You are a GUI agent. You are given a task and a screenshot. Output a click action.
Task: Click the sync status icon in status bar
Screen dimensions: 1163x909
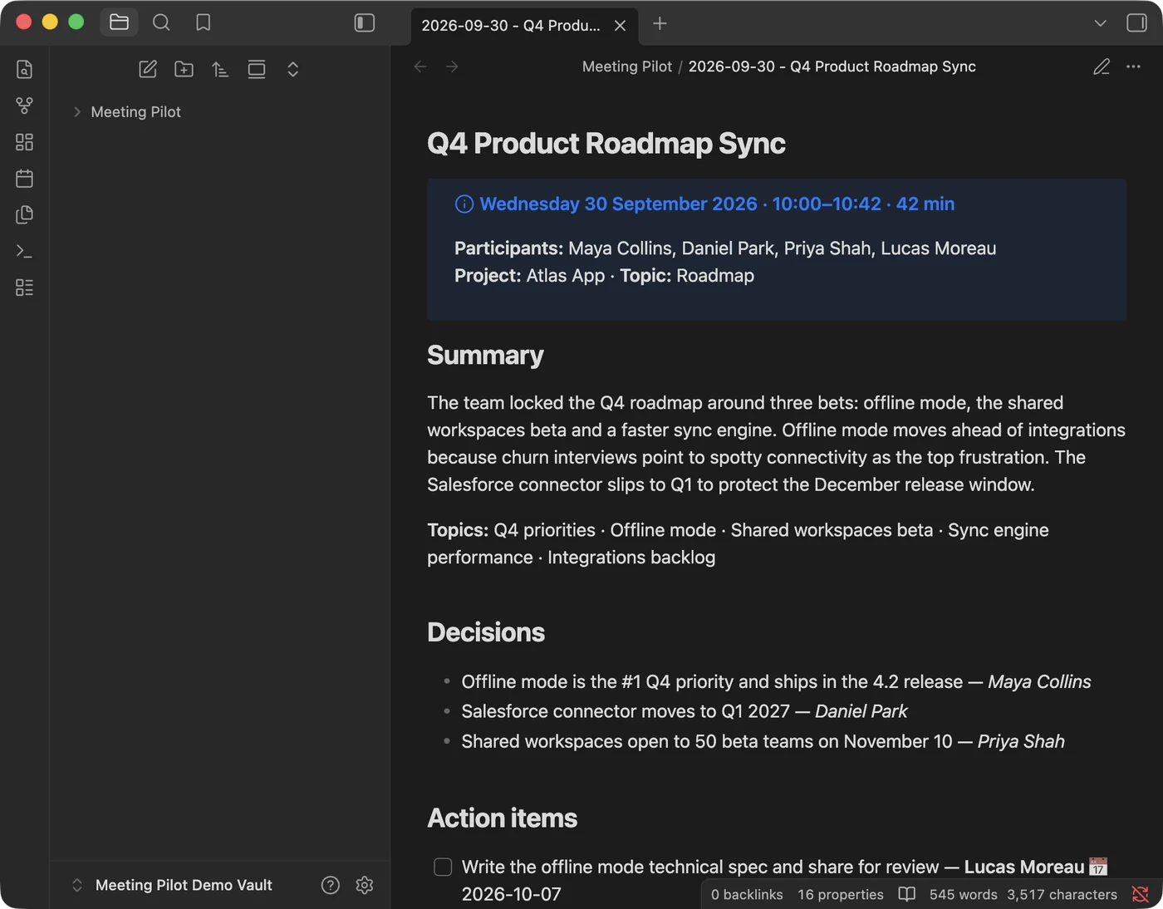click(x=1141, y=894)
